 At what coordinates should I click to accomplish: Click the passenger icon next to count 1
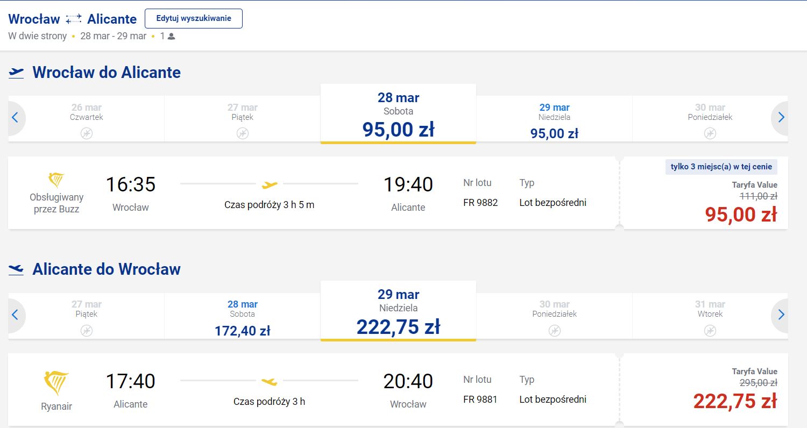point(171,37)
